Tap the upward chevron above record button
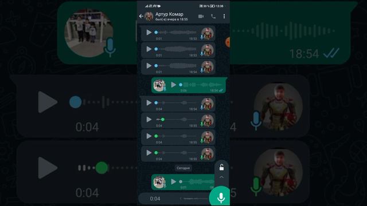The height and width of the screenshot is (206, 367). point(221,177)
